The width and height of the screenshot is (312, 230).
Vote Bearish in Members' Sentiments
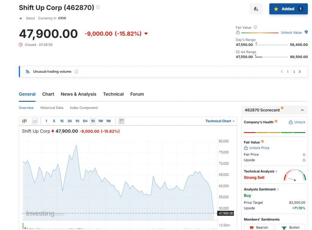pyautogui.click(x=259, y=227)
